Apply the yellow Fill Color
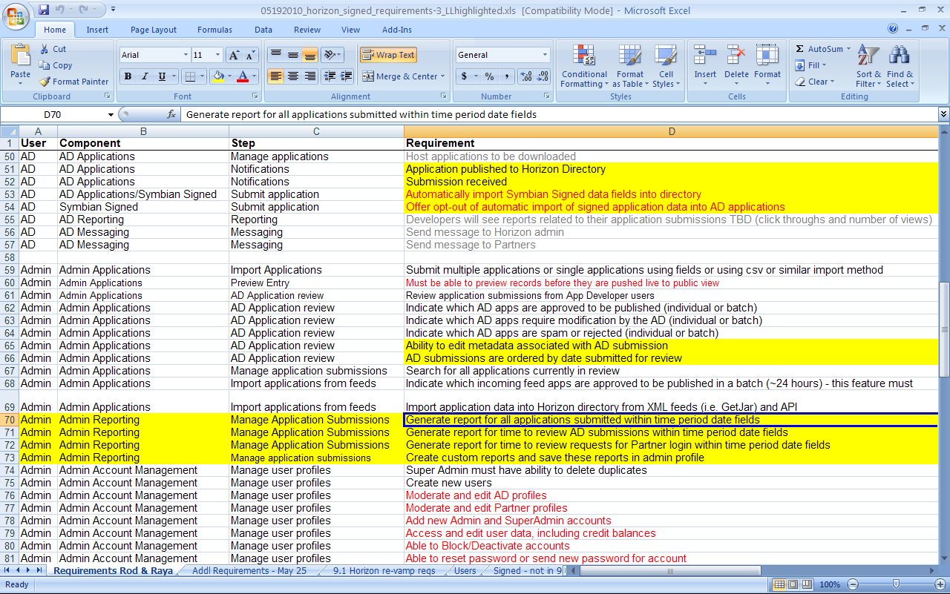 [217, 76]
